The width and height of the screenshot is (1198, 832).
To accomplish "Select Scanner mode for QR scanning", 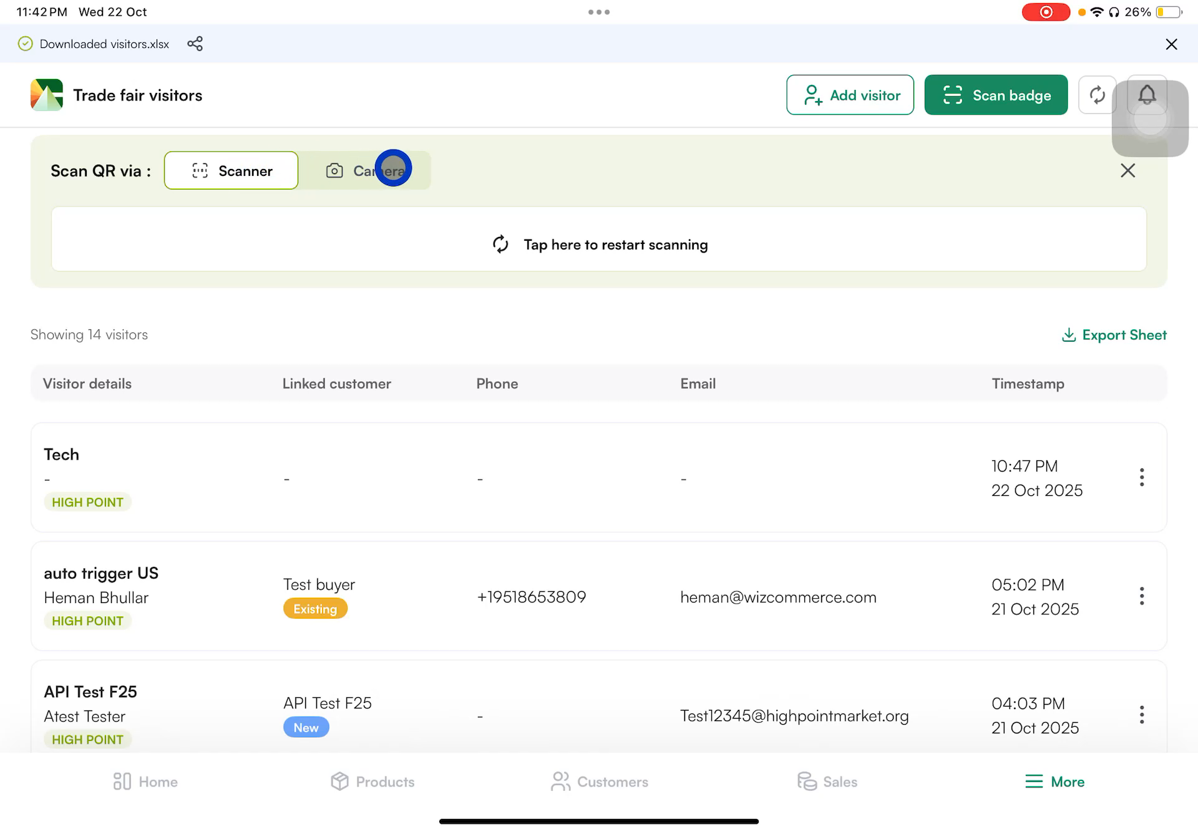I will point(231,170).
